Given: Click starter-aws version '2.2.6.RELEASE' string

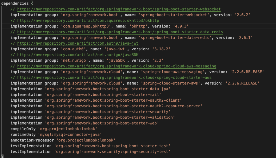Looking at the screenshot, I should [242, 83].
